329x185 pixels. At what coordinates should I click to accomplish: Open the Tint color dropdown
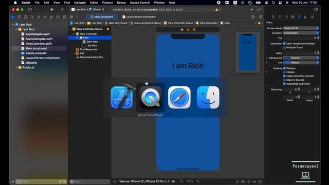301,63
